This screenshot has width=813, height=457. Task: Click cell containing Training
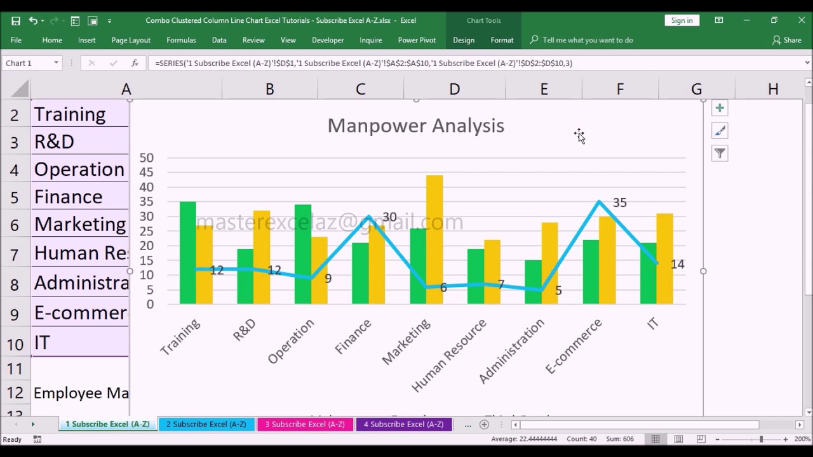[x=80, y=114]
